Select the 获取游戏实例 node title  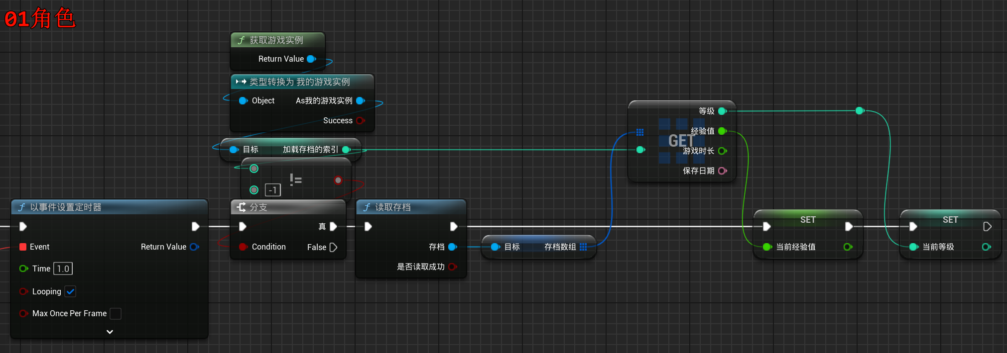tap(276, 40)
